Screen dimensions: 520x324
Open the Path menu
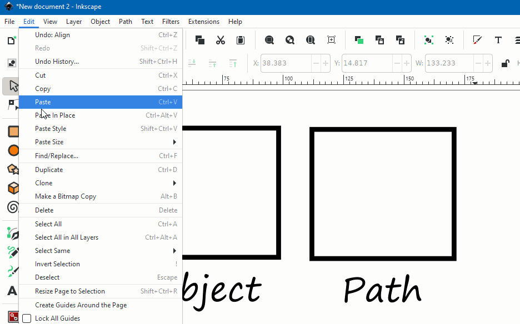pos(125,22)
